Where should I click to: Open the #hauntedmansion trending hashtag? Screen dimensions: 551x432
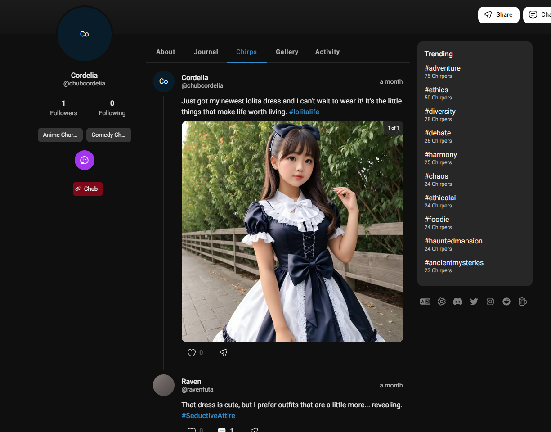(x=453, y=241)
